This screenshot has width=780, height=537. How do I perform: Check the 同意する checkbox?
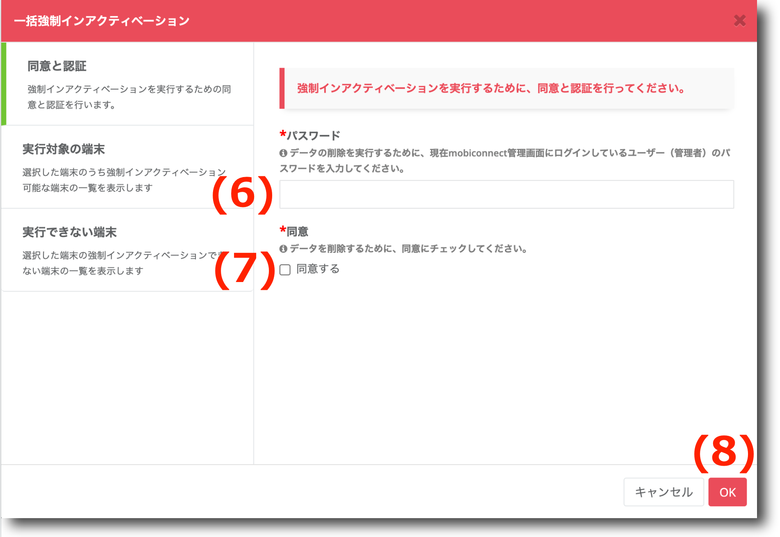(x=285, y=270)
